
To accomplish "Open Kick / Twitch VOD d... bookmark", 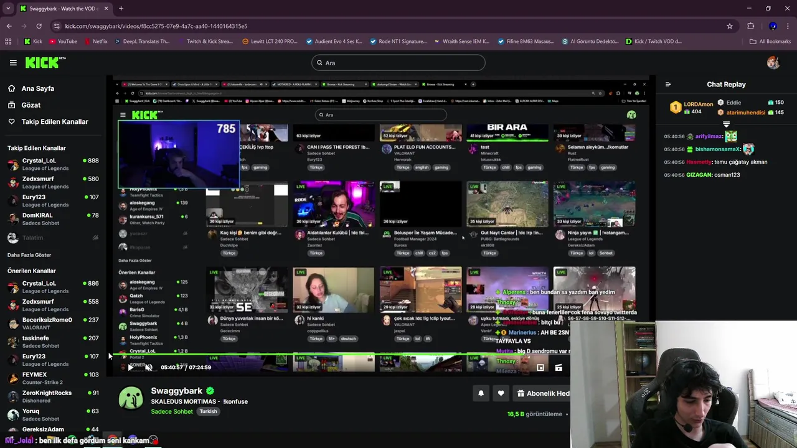I will coord(653,42).
